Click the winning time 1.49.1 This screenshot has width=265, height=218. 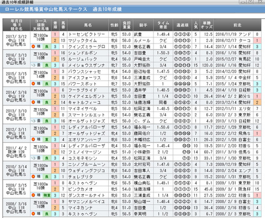[163, 183]
